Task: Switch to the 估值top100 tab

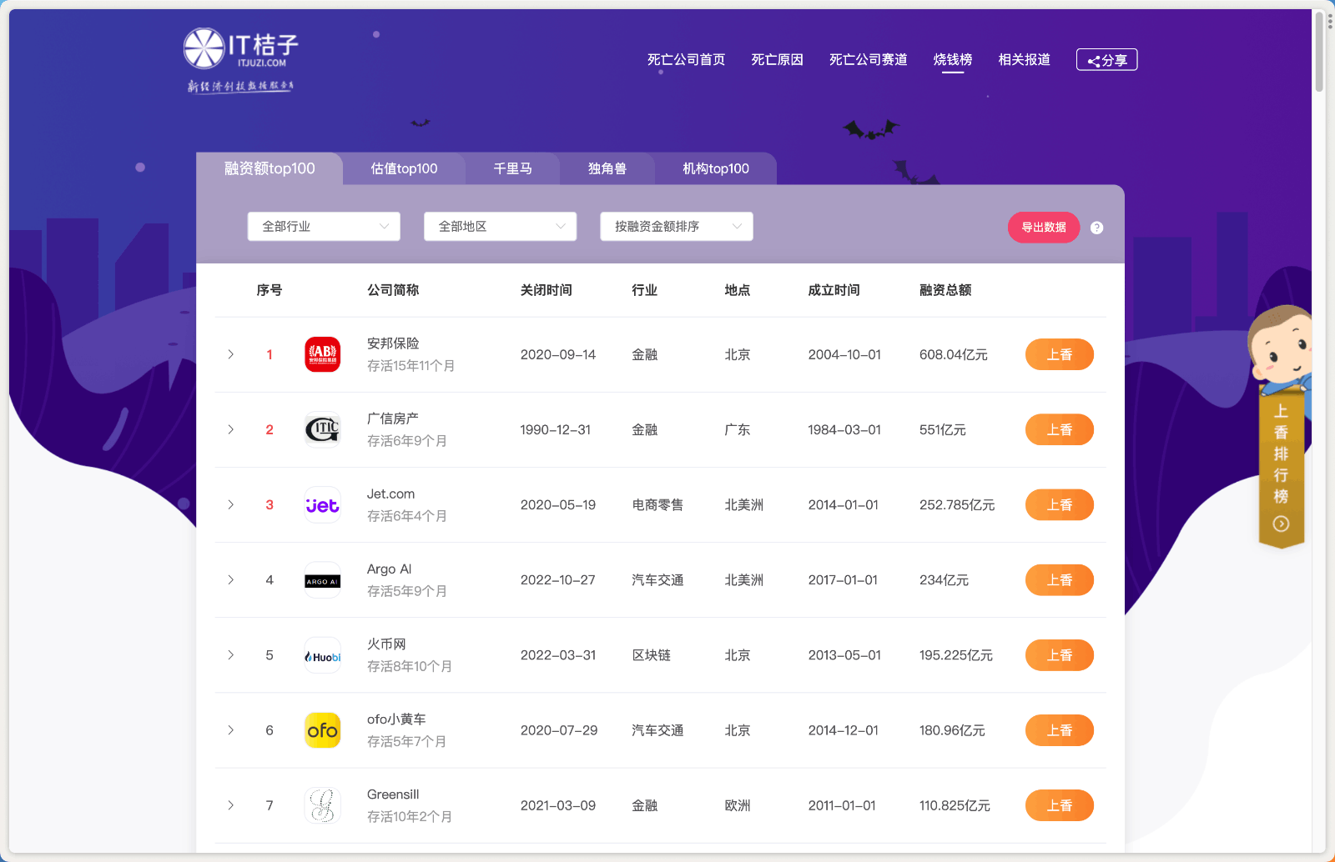Action: tap(404, 168)
